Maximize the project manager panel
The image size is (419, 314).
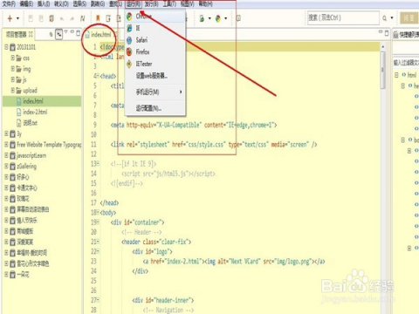(78, 33)
